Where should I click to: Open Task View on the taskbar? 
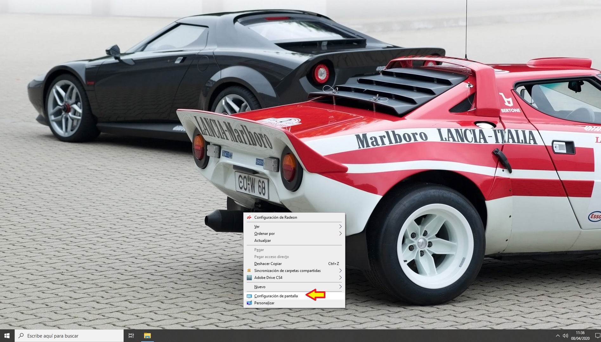[x=131, y=336]
